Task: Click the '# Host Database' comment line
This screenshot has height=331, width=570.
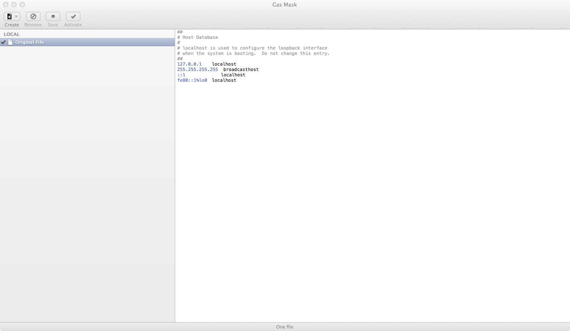Action: [x=198, y=37]
